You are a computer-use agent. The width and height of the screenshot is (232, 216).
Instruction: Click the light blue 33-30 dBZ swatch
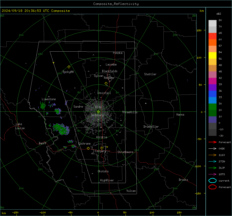pyautogui.click(x=212, y=100)
